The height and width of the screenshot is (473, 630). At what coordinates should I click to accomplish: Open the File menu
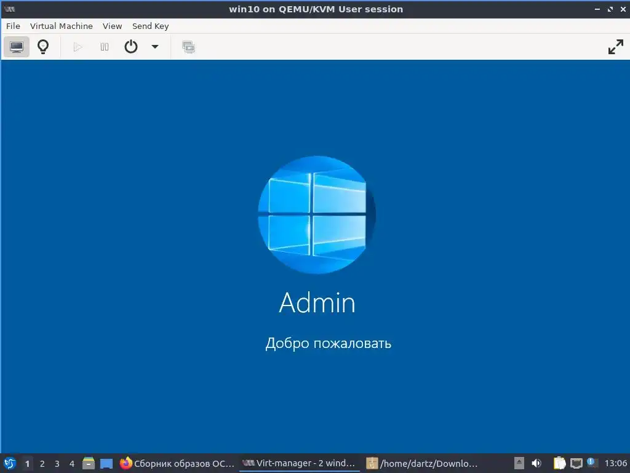click(x=14, y=26)
